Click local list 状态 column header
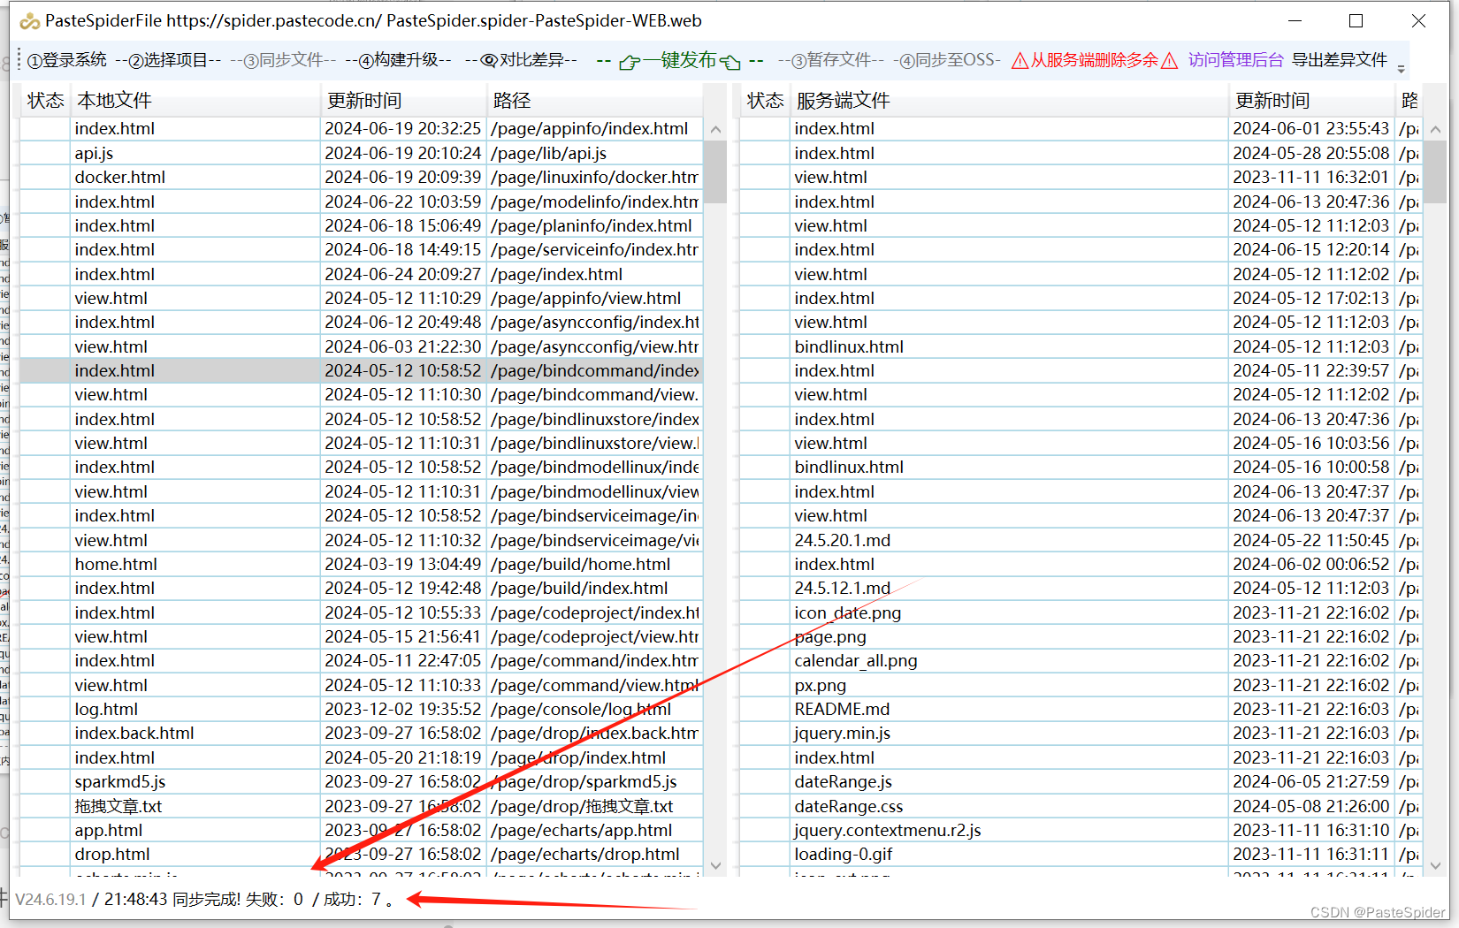1459x928 pixels. click(x=46, y=101)
